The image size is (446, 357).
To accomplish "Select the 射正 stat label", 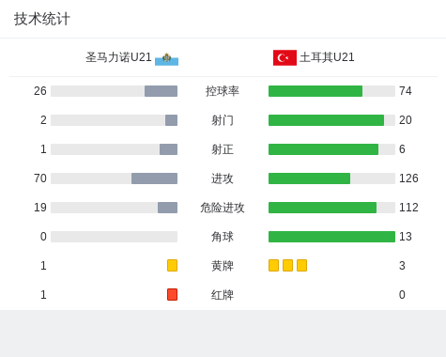I will tap(223, 149).
